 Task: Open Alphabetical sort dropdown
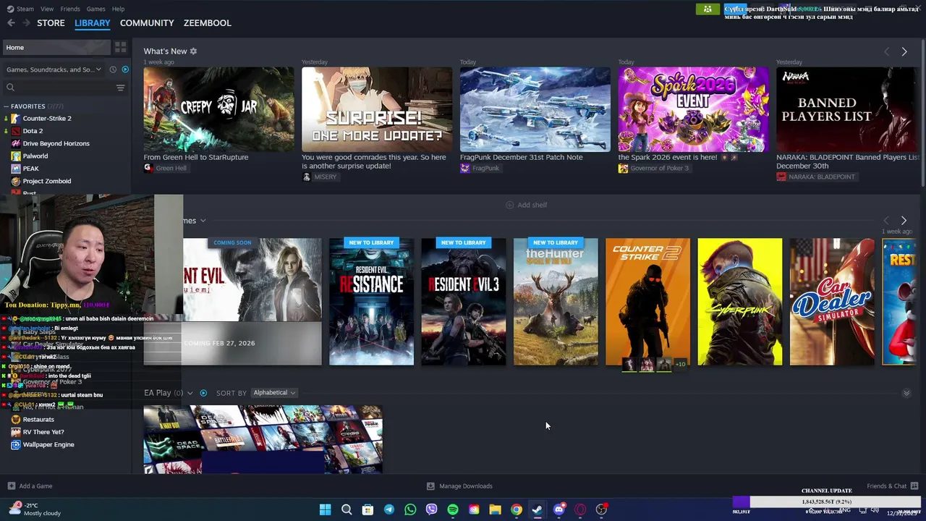274,393
